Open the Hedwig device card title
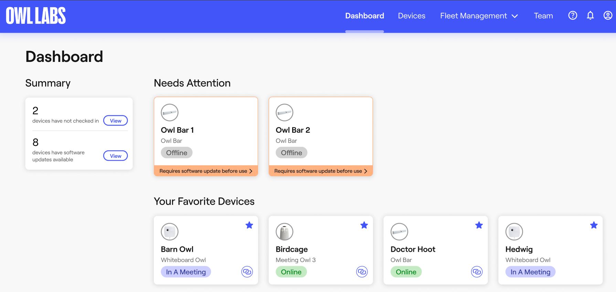616x292 pixels. click(x=519, y=249)
